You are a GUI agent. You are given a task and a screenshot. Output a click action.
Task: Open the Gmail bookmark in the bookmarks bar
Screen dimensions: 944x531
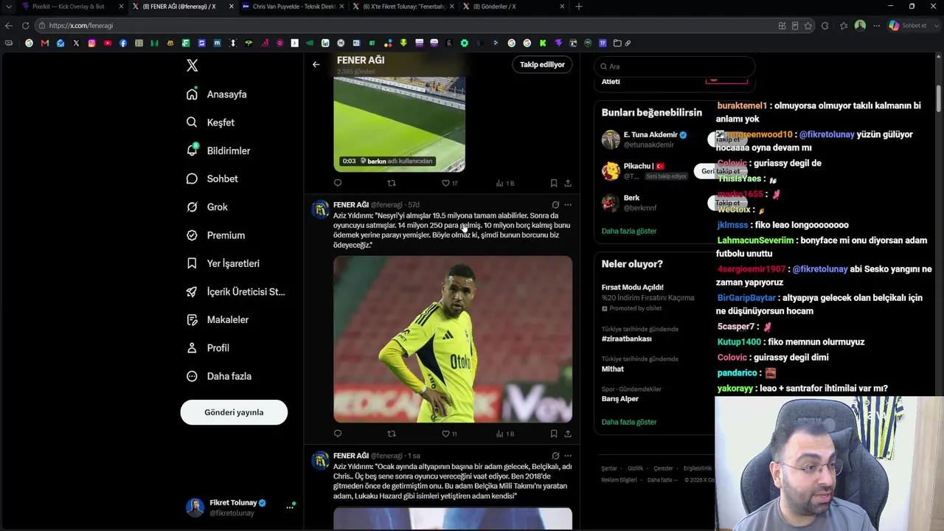click(45, 43)
